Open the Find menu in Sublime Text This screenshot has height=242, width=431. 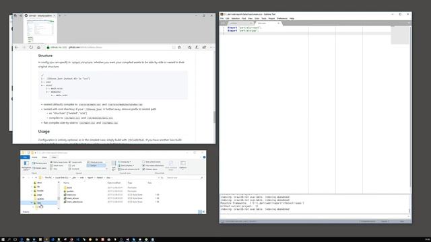(x=244, y=18)
